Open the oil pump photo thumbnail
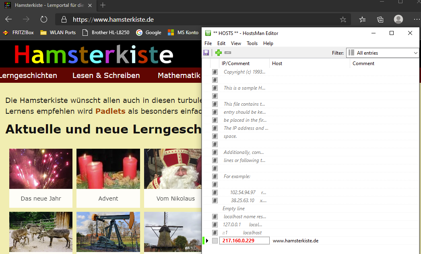Screen dimensions: 421x254 coord(108,232)
